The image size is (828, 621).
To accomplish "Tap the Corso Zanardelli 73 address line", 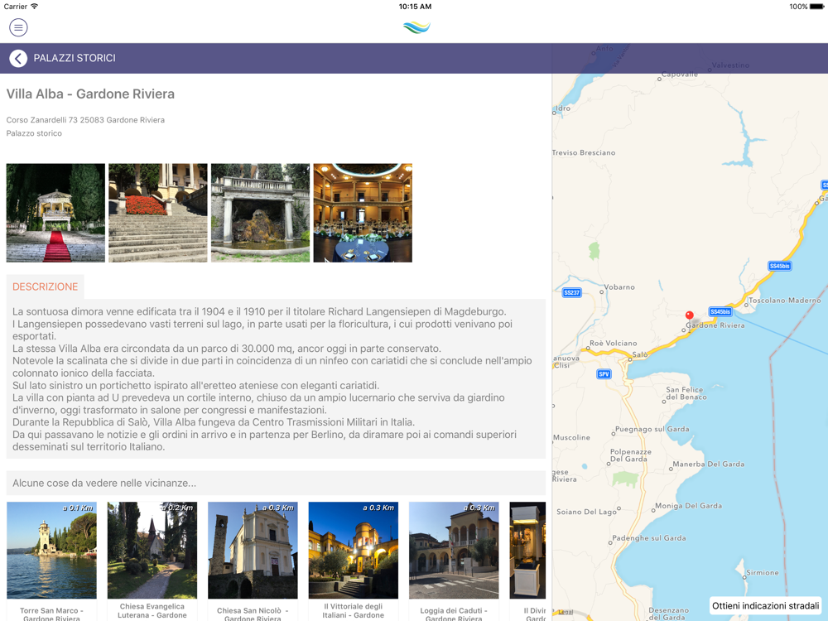I will (85, 120).
